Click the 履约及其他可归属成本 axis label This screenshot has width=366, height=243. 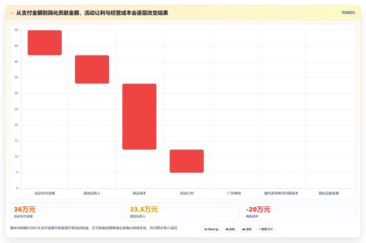coord(281,193)
